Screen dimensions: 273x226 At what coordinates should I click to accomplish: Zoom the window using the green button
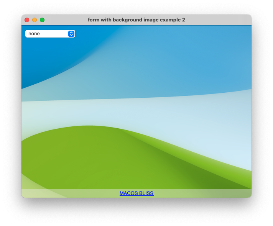pos(42,20)
